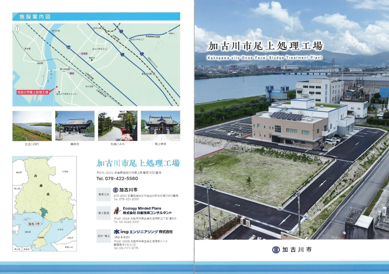This screenshot has height=274, width=389.
Task: Select the Ecology Minded Plans company logo
Action: point(116,211)
